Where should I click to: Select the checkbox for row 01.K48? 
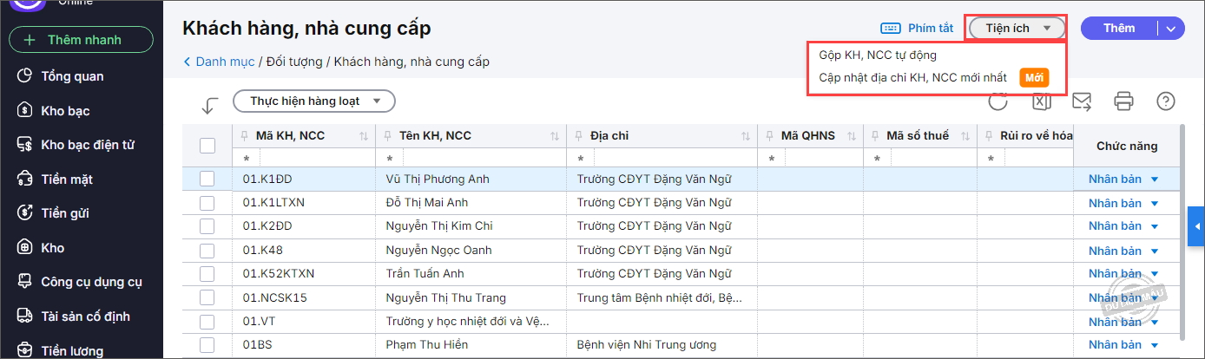pyautogui.click(x=207, y=251)
